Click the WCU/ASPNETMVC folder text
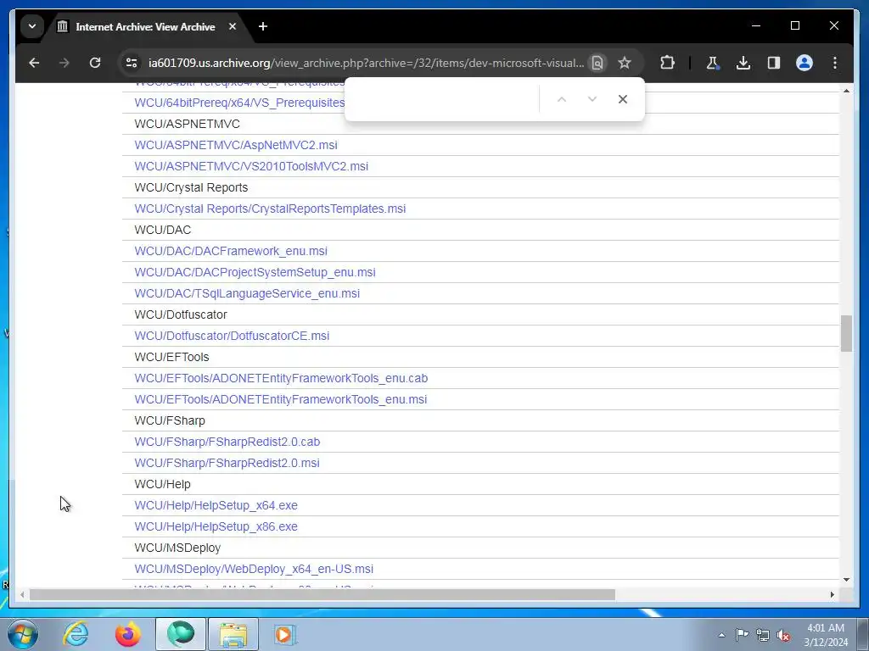Screen dimensions: 869x651 pyautogui.click(x=187, y=124)
